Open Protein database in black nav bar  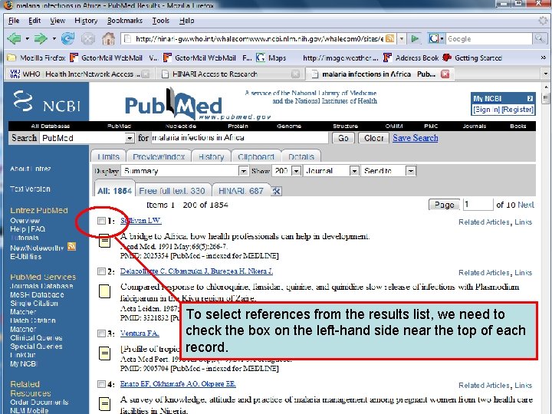coord(238,126)
